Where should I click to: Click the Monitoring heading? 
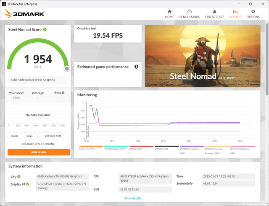pos(87,95)
